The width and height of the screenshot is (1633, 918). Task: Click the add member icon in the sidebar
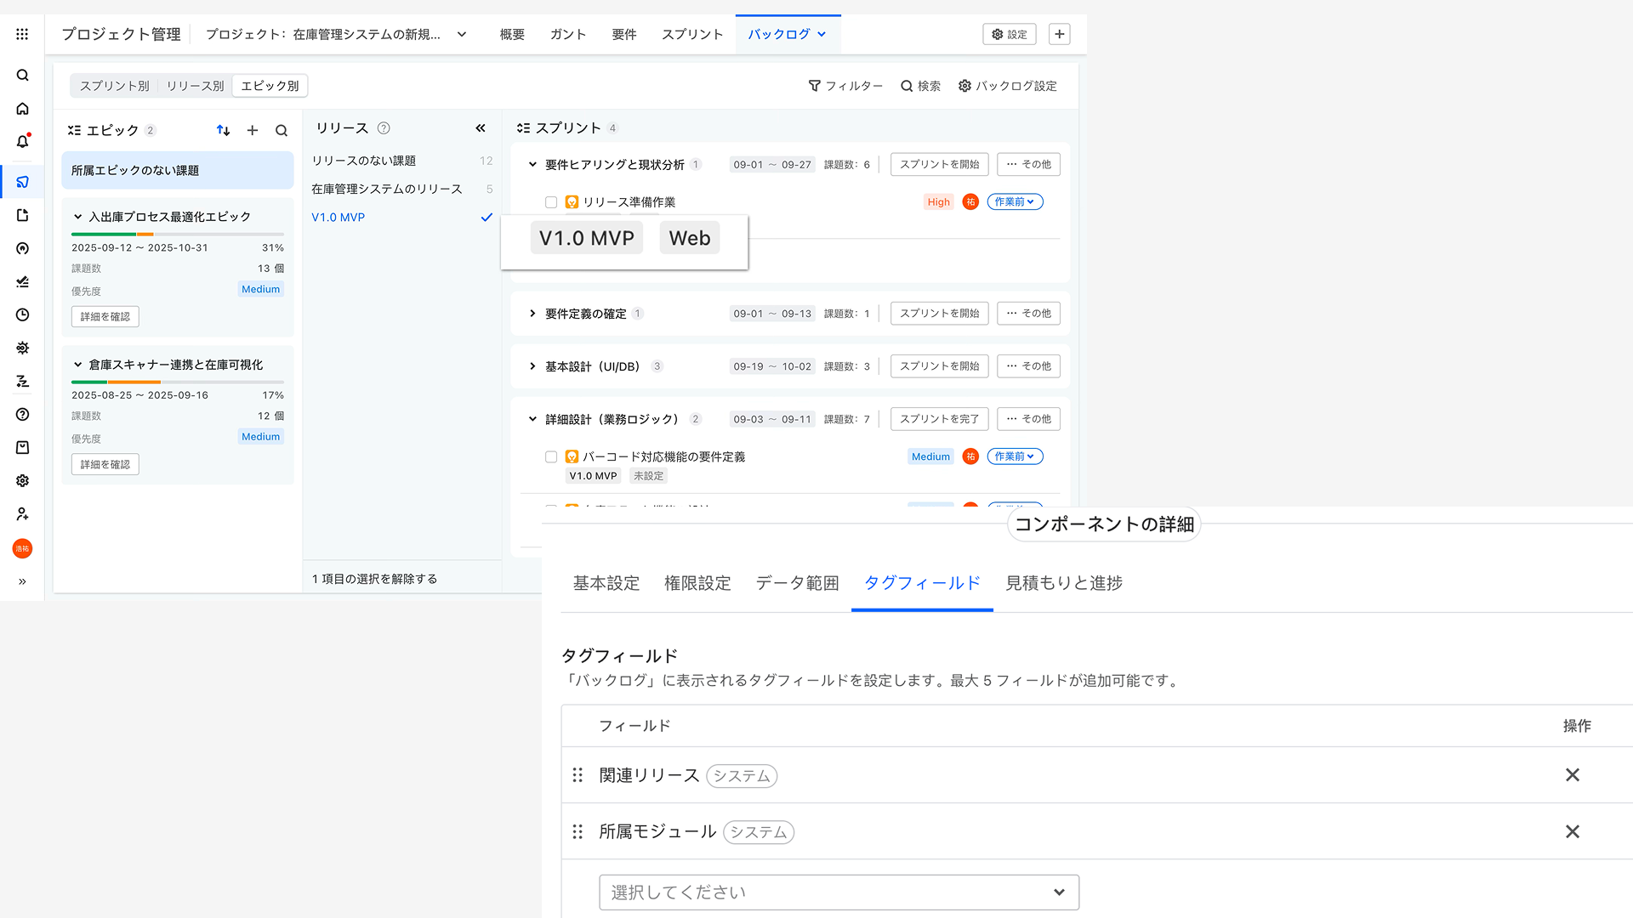(x=22, y=513)
